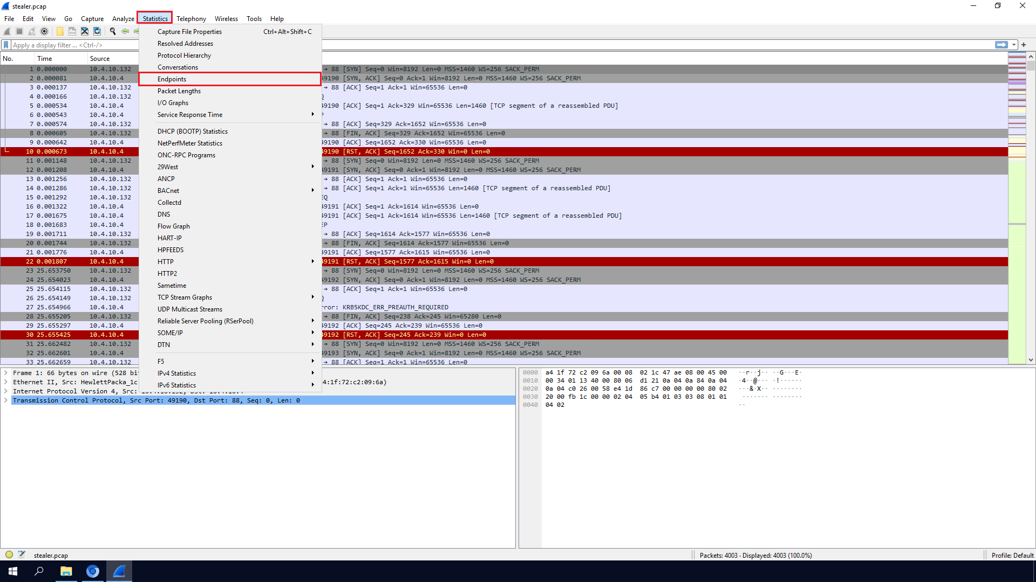Click the find packet magnifier icon

[x=113, y=31]
